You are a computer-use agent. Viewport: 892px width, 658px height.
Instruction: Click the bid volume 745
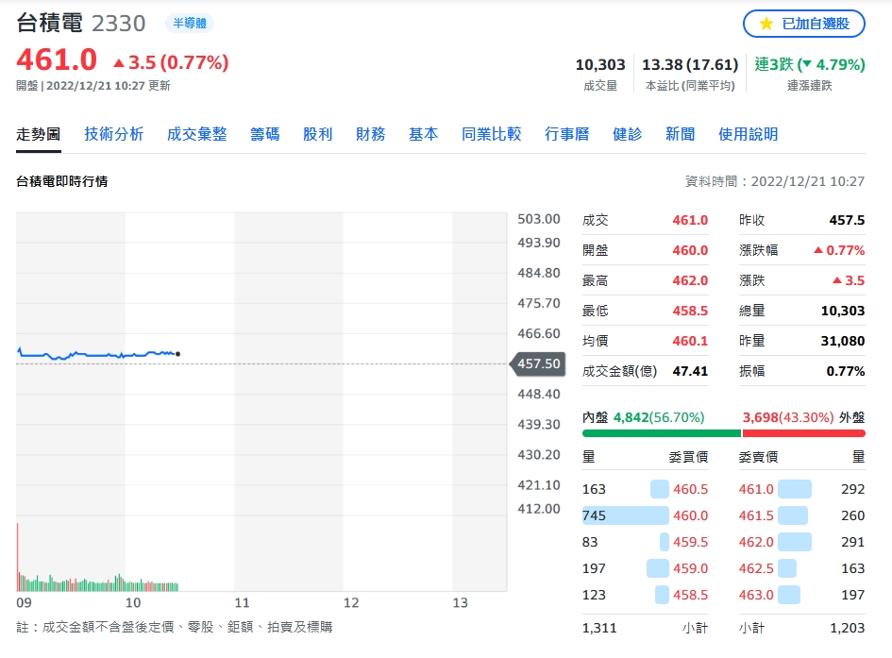pos(594,515)
